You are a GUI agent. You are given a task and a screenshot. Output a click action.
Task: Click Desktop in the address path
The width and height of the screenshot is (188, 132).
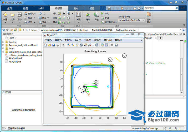coord(84,30)
